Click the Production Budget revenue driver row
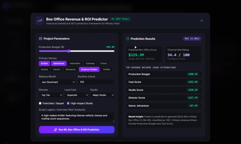Screen dimensions: 241x144 click(x=164, y=74)
